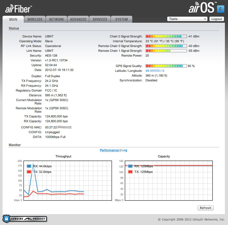Click the Remote Chain 0 Signal Strength bar

click(166, 46)
